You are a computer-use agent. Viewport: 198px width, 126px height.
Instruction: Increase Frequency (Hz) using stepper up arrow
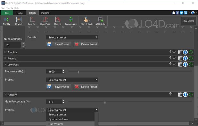tap(63, 70)
